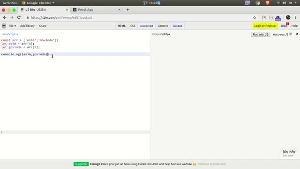Click the green Supporter badge
The height and width of the screenshot is (169, 300).
click(x=81, y=164)
